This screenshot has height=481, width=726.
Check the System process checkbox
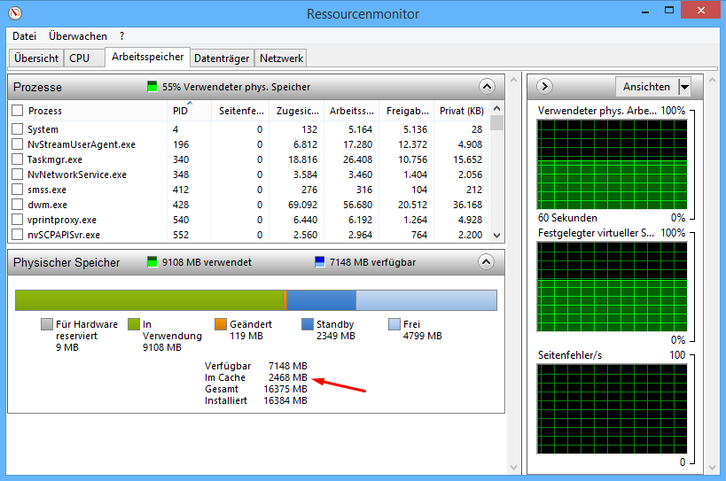coord(17,129)
